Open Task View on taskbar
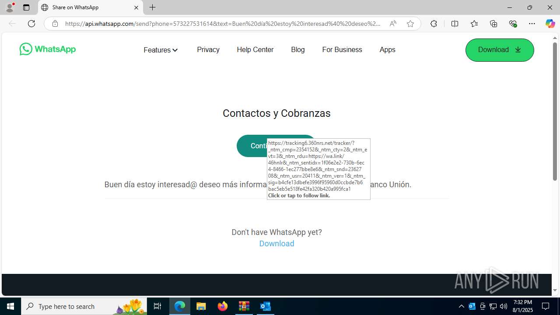This screenshot has height=315, width=560. (x=157, y=306)
